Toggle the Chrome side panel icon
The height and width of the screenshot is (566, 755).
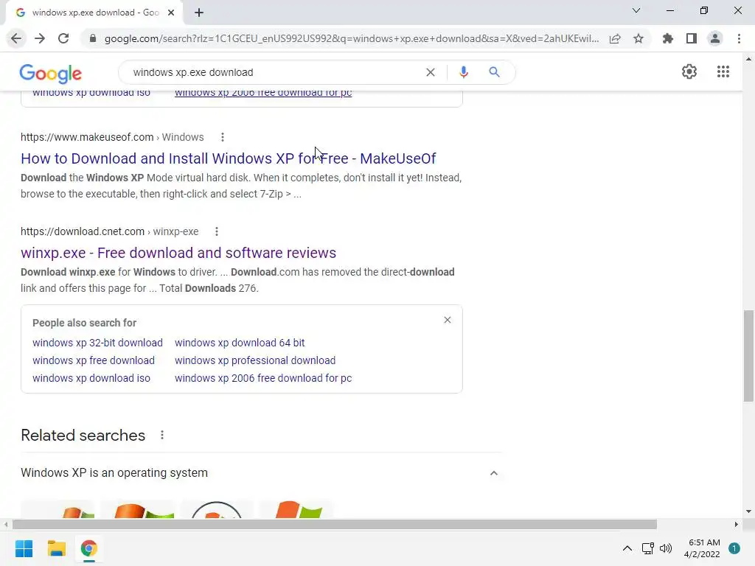(692, 38)
